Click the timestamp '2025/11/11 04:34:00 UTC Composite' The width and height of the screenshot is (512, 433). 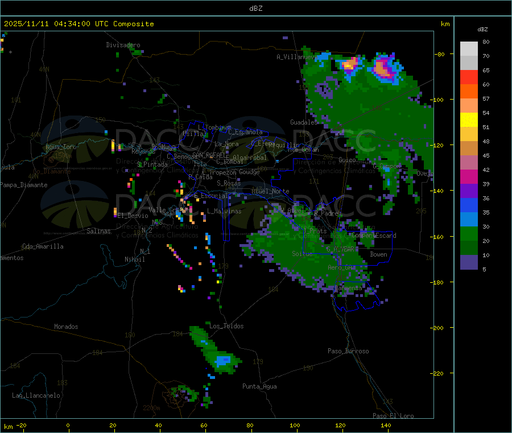79,24
